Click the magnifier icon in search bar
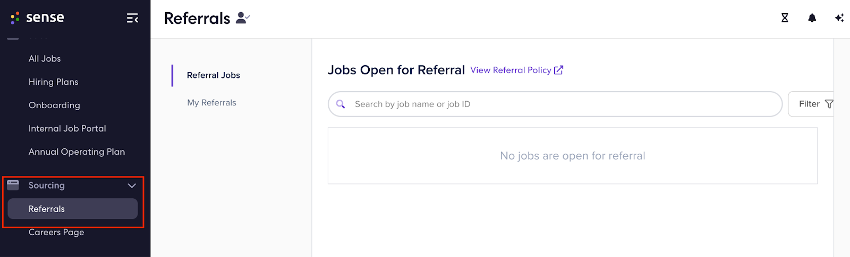Image resolution: width=850 pixels, height=257 pixels. click(341, 104)
